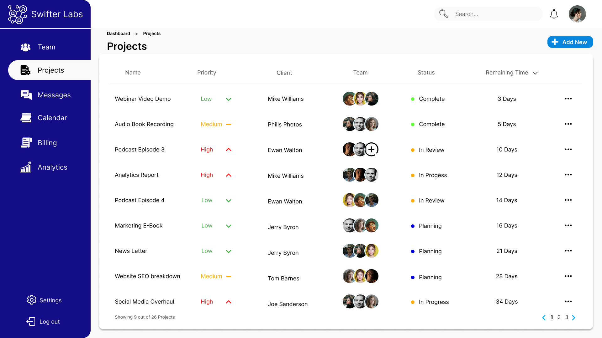Screen dimensions: 602x338
Task: Go to Analytics in sidebar
Action: pyautogui.click(x=52, y=167)
